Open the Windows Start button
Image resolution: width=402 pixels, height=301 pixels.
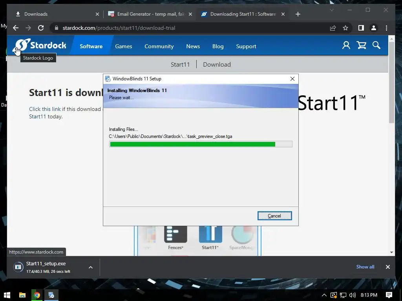coord(7,295)
